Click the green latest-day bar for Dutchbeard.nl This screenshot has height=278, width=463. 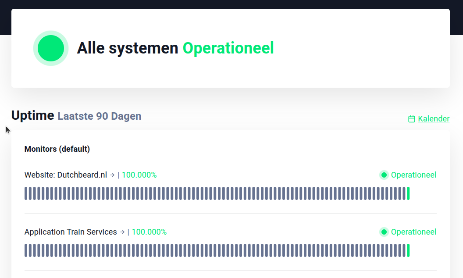[x=408, y=193]
